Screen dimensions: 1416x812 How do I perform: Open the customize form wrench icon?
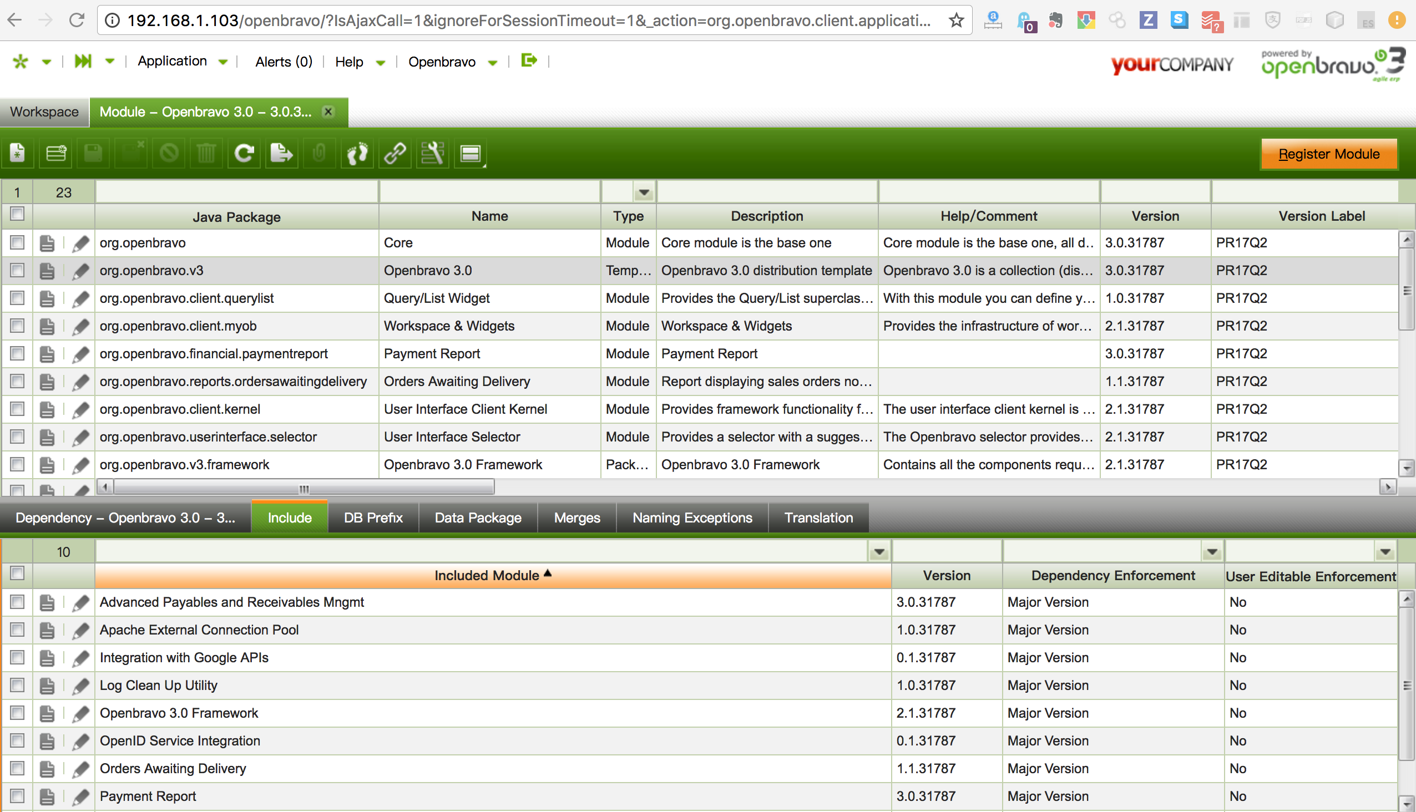[x=433, y=153]
